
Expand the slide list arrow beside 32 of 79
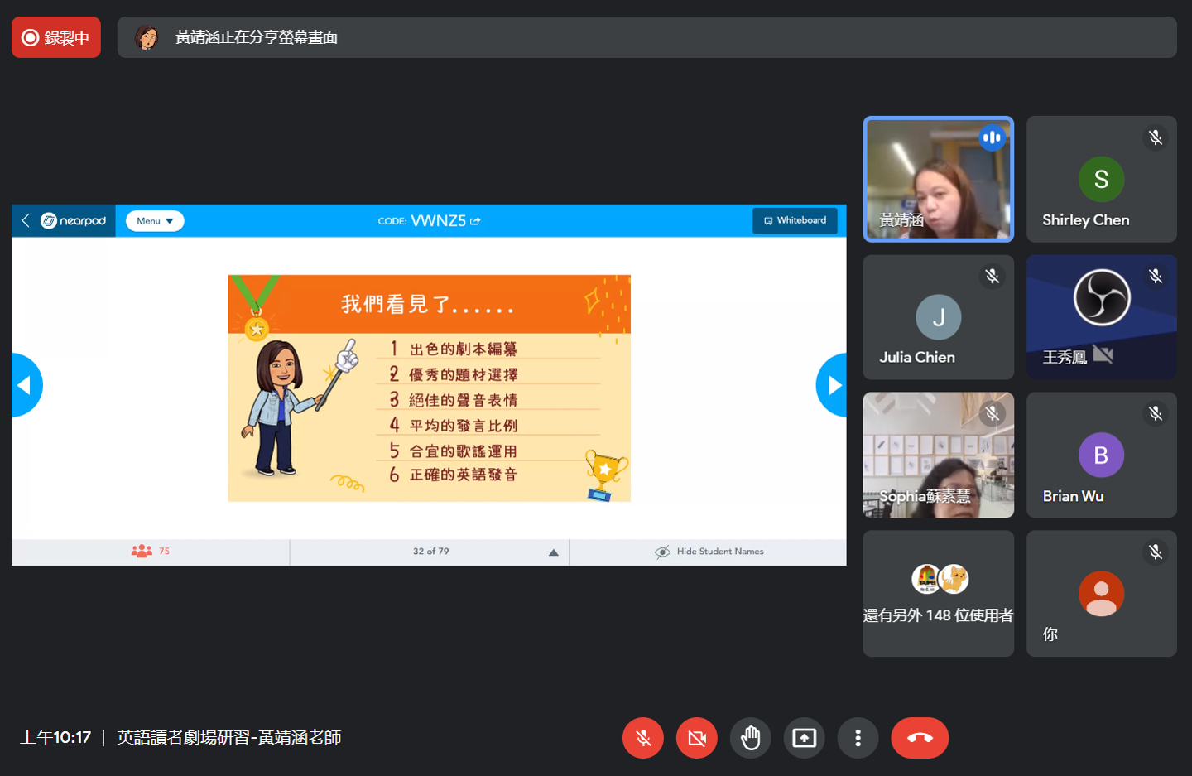(x=554, y=552)
